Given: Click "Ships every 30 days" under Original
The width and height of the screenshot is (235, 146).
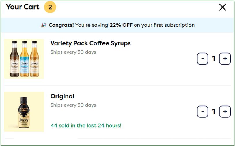Looking at the screenshot, I should tap(73, 105).
